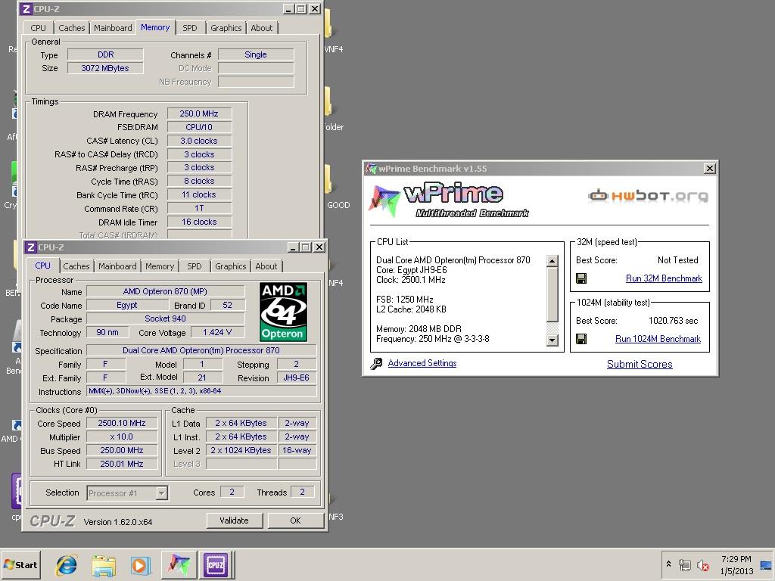Click Submit Scores link
This screenshot has width=775, height=581.
pyautogui.click(x=640, y=364)
